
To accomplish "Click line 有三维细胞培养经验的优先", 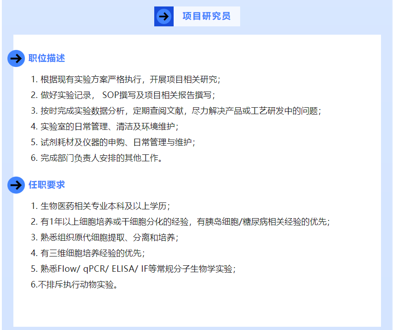I will pyautogui.click(x=88, y=253).
